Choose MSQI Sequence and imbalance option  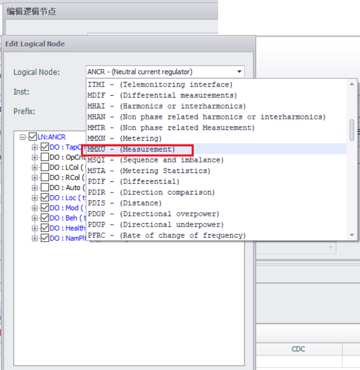(x=155, y=160)
